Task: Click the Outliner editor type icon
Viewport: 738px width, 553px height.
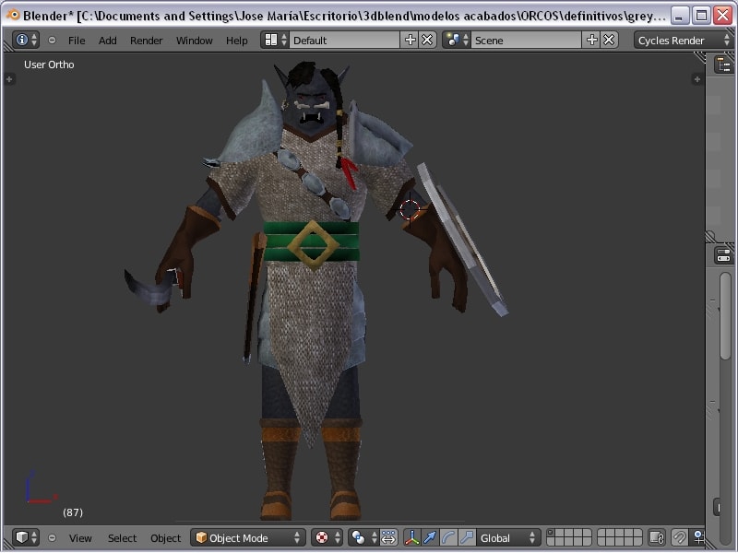Action: click(x=723, y=65)
